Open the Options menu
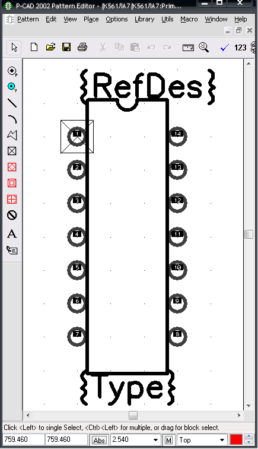 point(117,19)
